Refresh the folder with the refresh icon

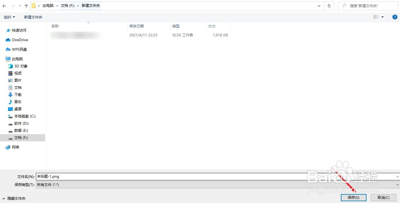click(x=329, y=6)
